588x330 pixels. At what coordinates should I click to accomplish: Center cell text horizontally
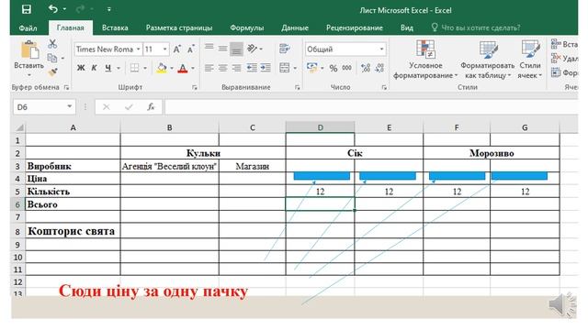222,68
